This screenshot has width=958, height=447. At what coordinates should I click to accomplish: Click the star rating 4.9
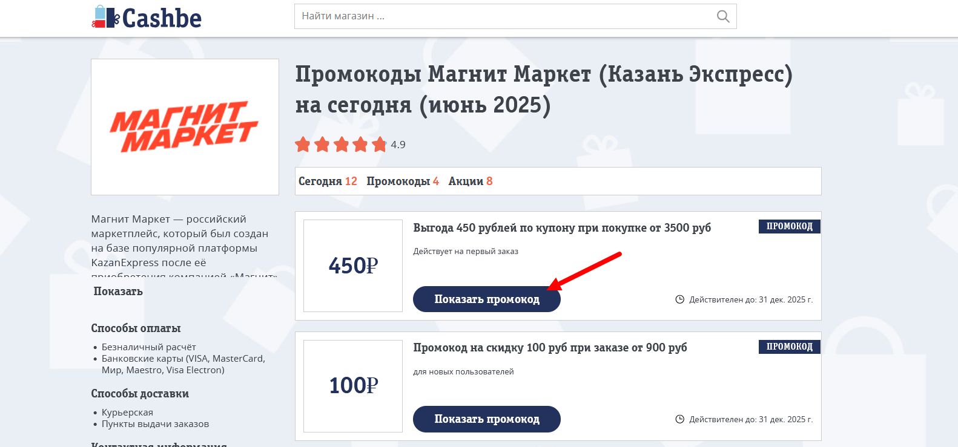click(x=350, y=145)
